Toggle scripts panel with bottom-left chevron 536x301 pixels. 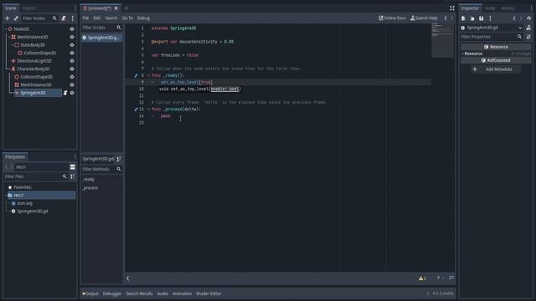(x=128, y=278)
